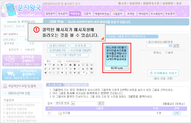
Task: Insert the filled circle symbol
Action: (x=70, y=65)
